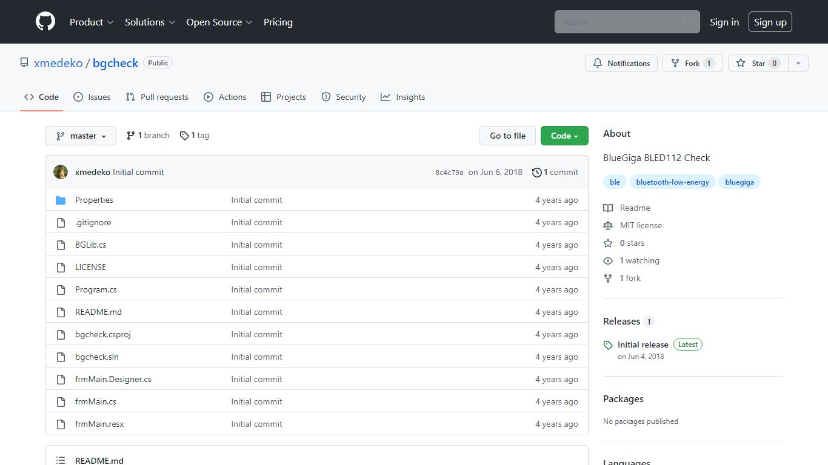Open commit hash 8c4c79a
Viewport: 828px width, 465px height.
(x=449, y=173)
